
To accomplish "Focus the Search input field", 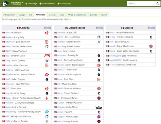I will (x=141, y=3).
